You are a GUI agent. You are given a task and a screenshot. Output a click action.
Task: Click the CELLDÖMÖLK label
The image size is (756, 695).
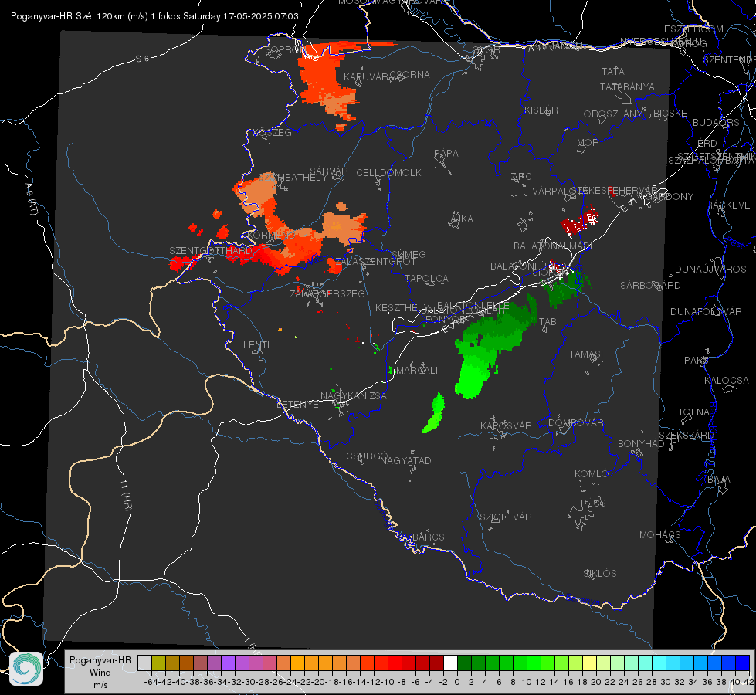pos(389,172)
